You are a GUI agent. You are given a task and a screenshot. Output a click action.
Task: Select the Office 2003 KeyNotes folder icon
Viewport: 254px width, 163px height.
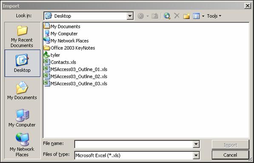(x=47, y=48)
